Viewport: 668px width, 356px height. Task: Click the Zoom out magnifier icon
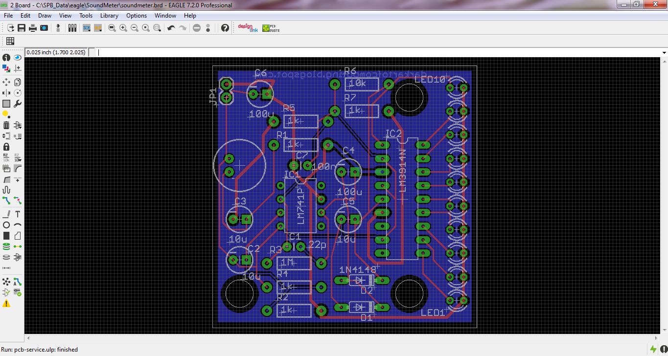[135, 28]
